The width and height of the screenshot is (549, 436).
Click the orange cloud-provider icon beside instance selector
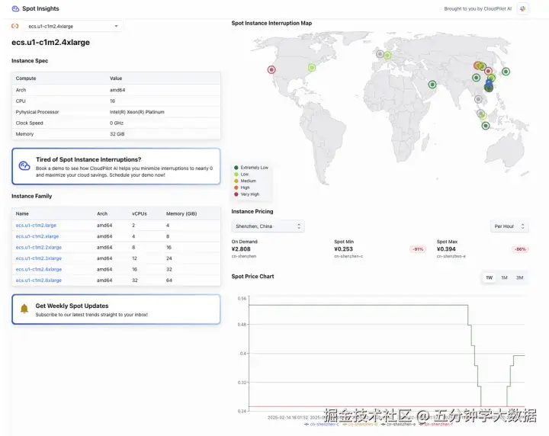(15, 26)
